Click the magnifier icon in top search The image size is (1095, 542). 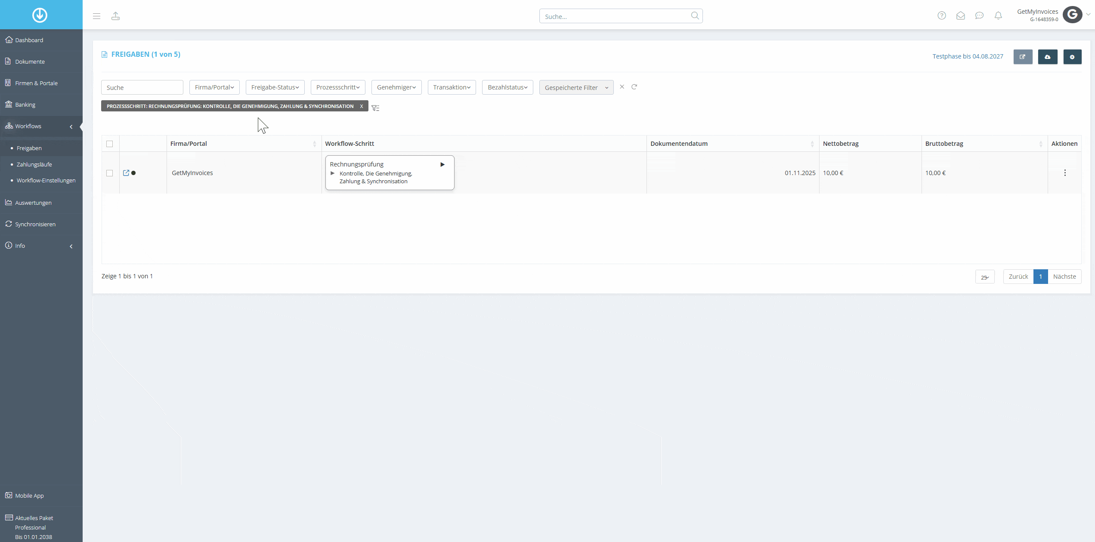click(695, 16)
